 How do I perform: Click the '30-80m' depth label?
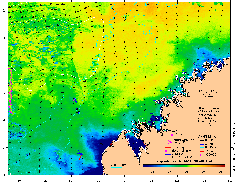[x=210, y=144]
